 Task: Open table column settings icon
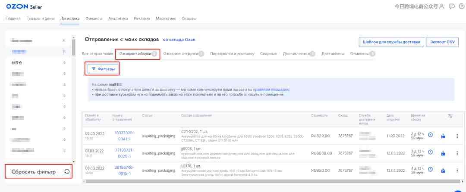[x=450, y=116]
